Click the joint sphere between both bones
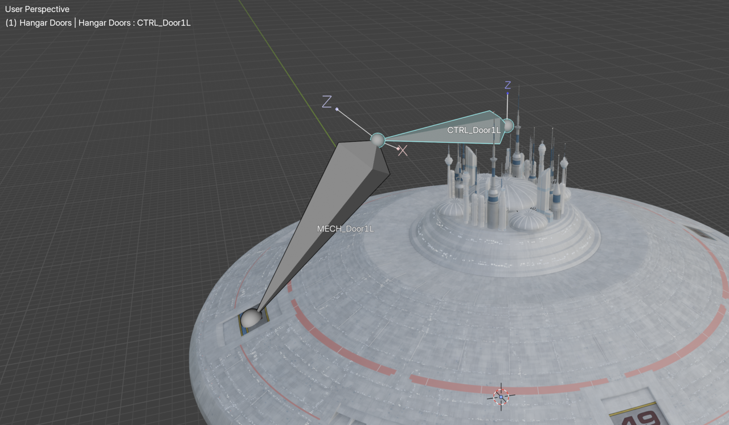This screenshot has width=729, height=425. pos(378,140)
